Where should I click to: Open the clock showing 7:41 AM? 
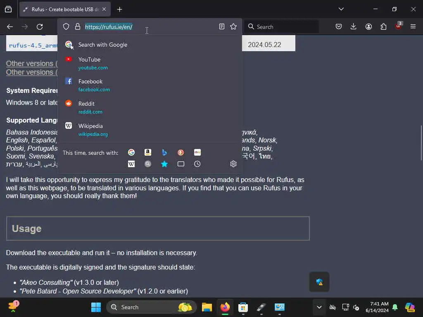pos(377,307)
